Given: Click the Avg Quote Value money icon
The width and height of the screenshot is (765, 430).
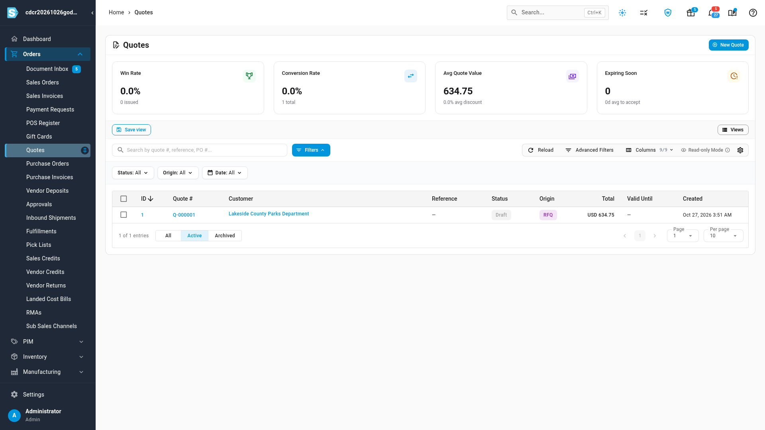Looking at the screenshot, I should 573,76.
